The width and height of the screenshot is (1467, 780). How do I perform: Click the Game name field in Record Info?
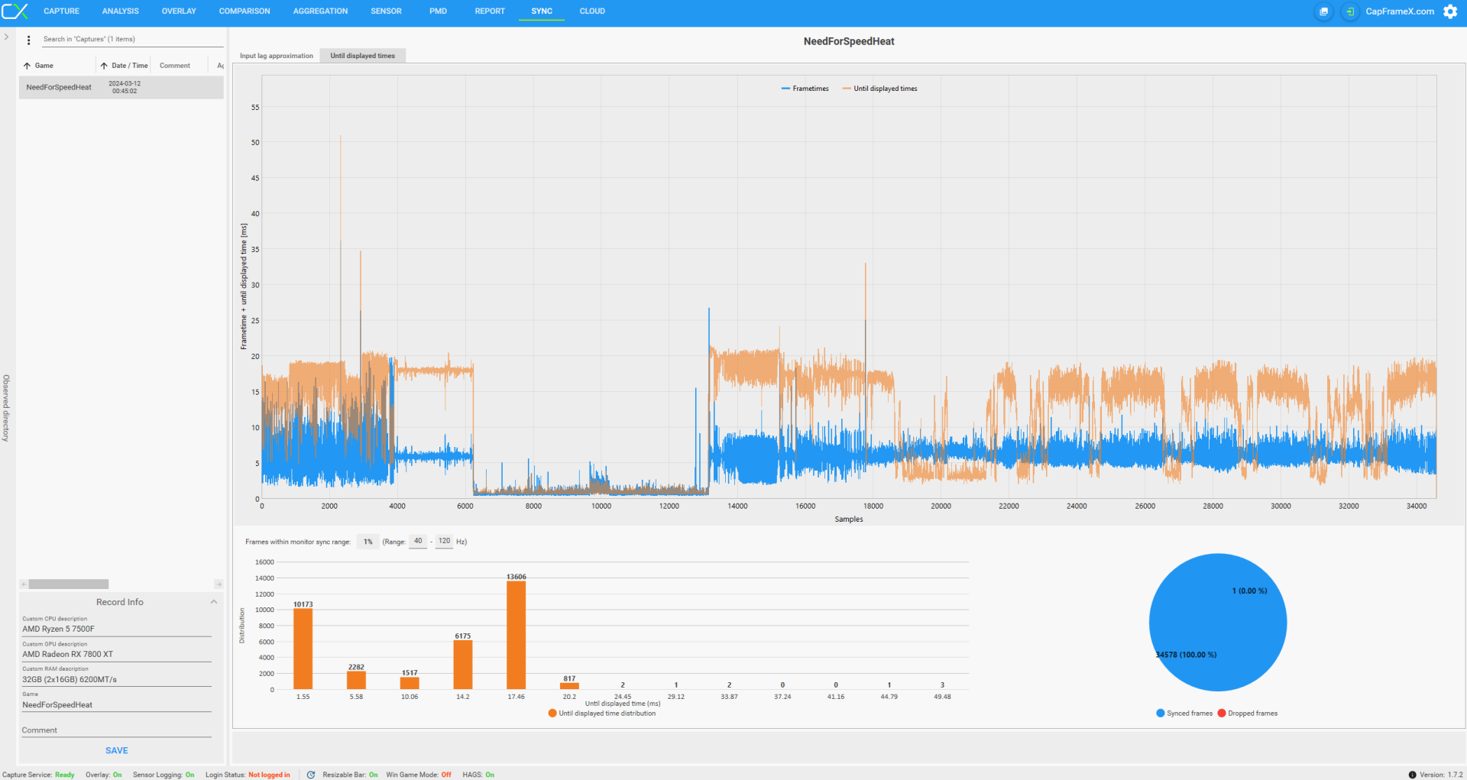tap(116, 704)
